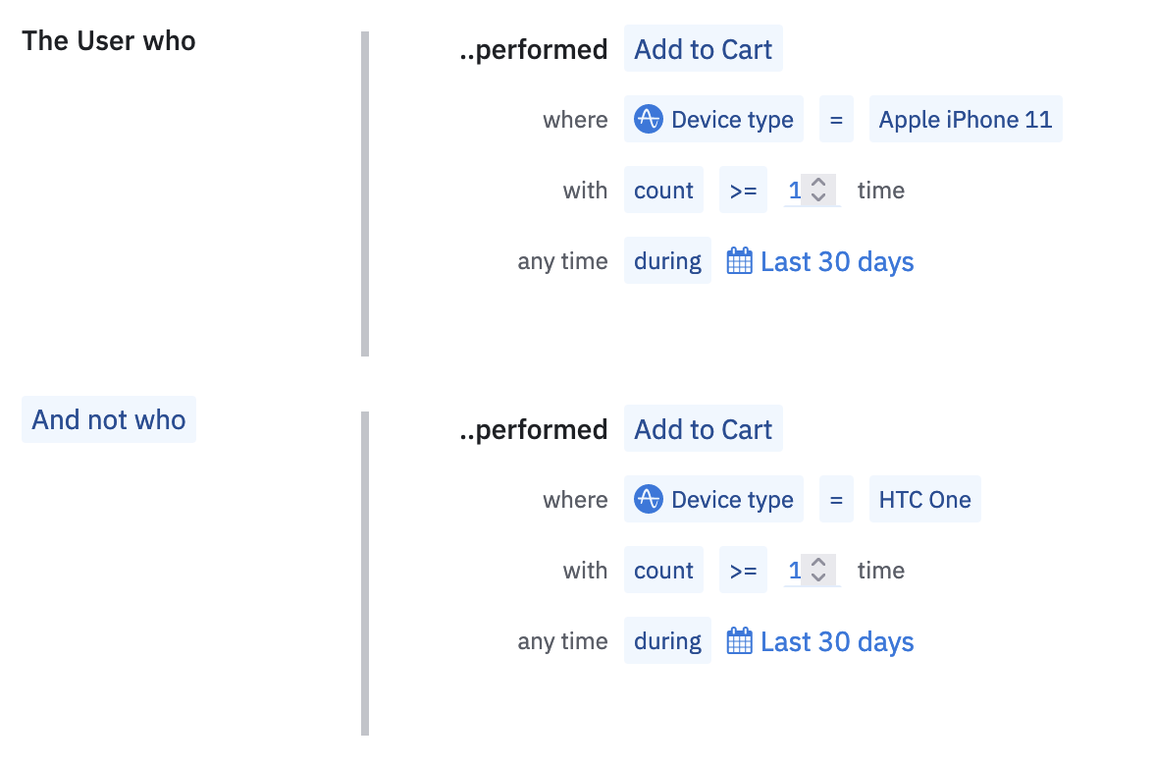Open the 'And not who' condition dropdown
1154x768 pixels.
point(109,419)
